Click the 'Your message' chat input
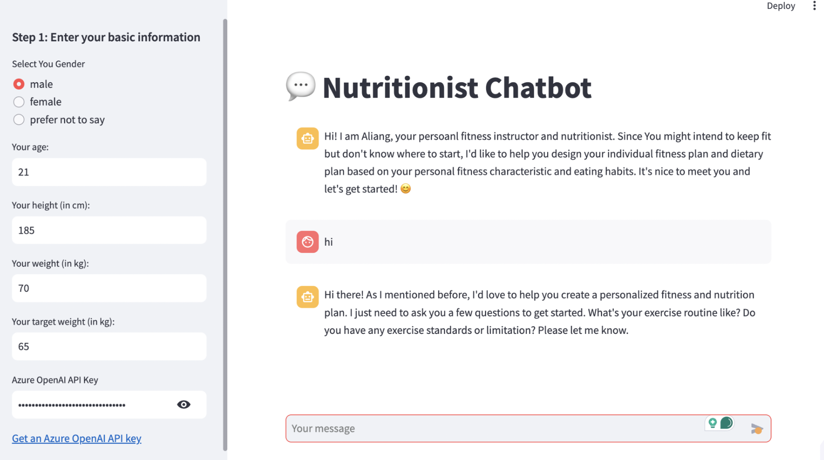824x460 pixels. point(495,428)
